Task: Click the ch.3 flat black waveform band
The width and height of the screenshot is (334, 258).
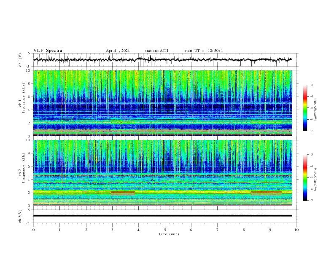Action: (163, 216)
